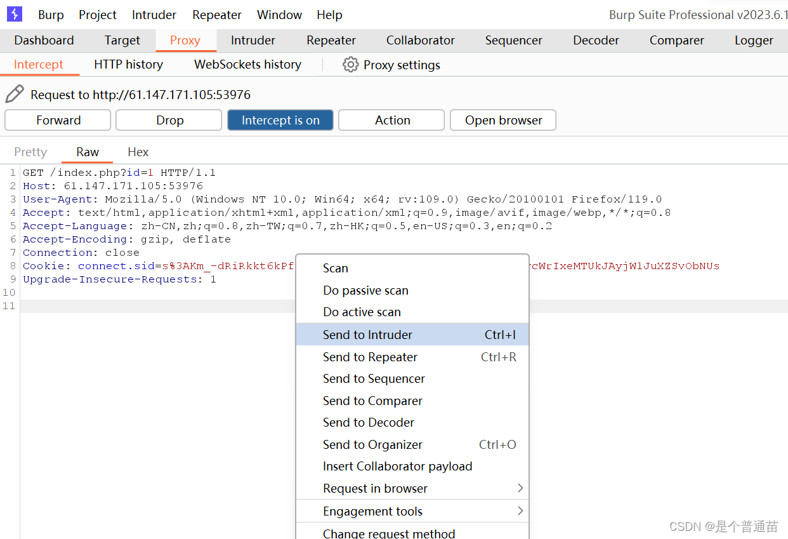Switch to the Collaborator tab
Image resolution: width=788 pixels, height=539 pixels.
tap(421, 40)
